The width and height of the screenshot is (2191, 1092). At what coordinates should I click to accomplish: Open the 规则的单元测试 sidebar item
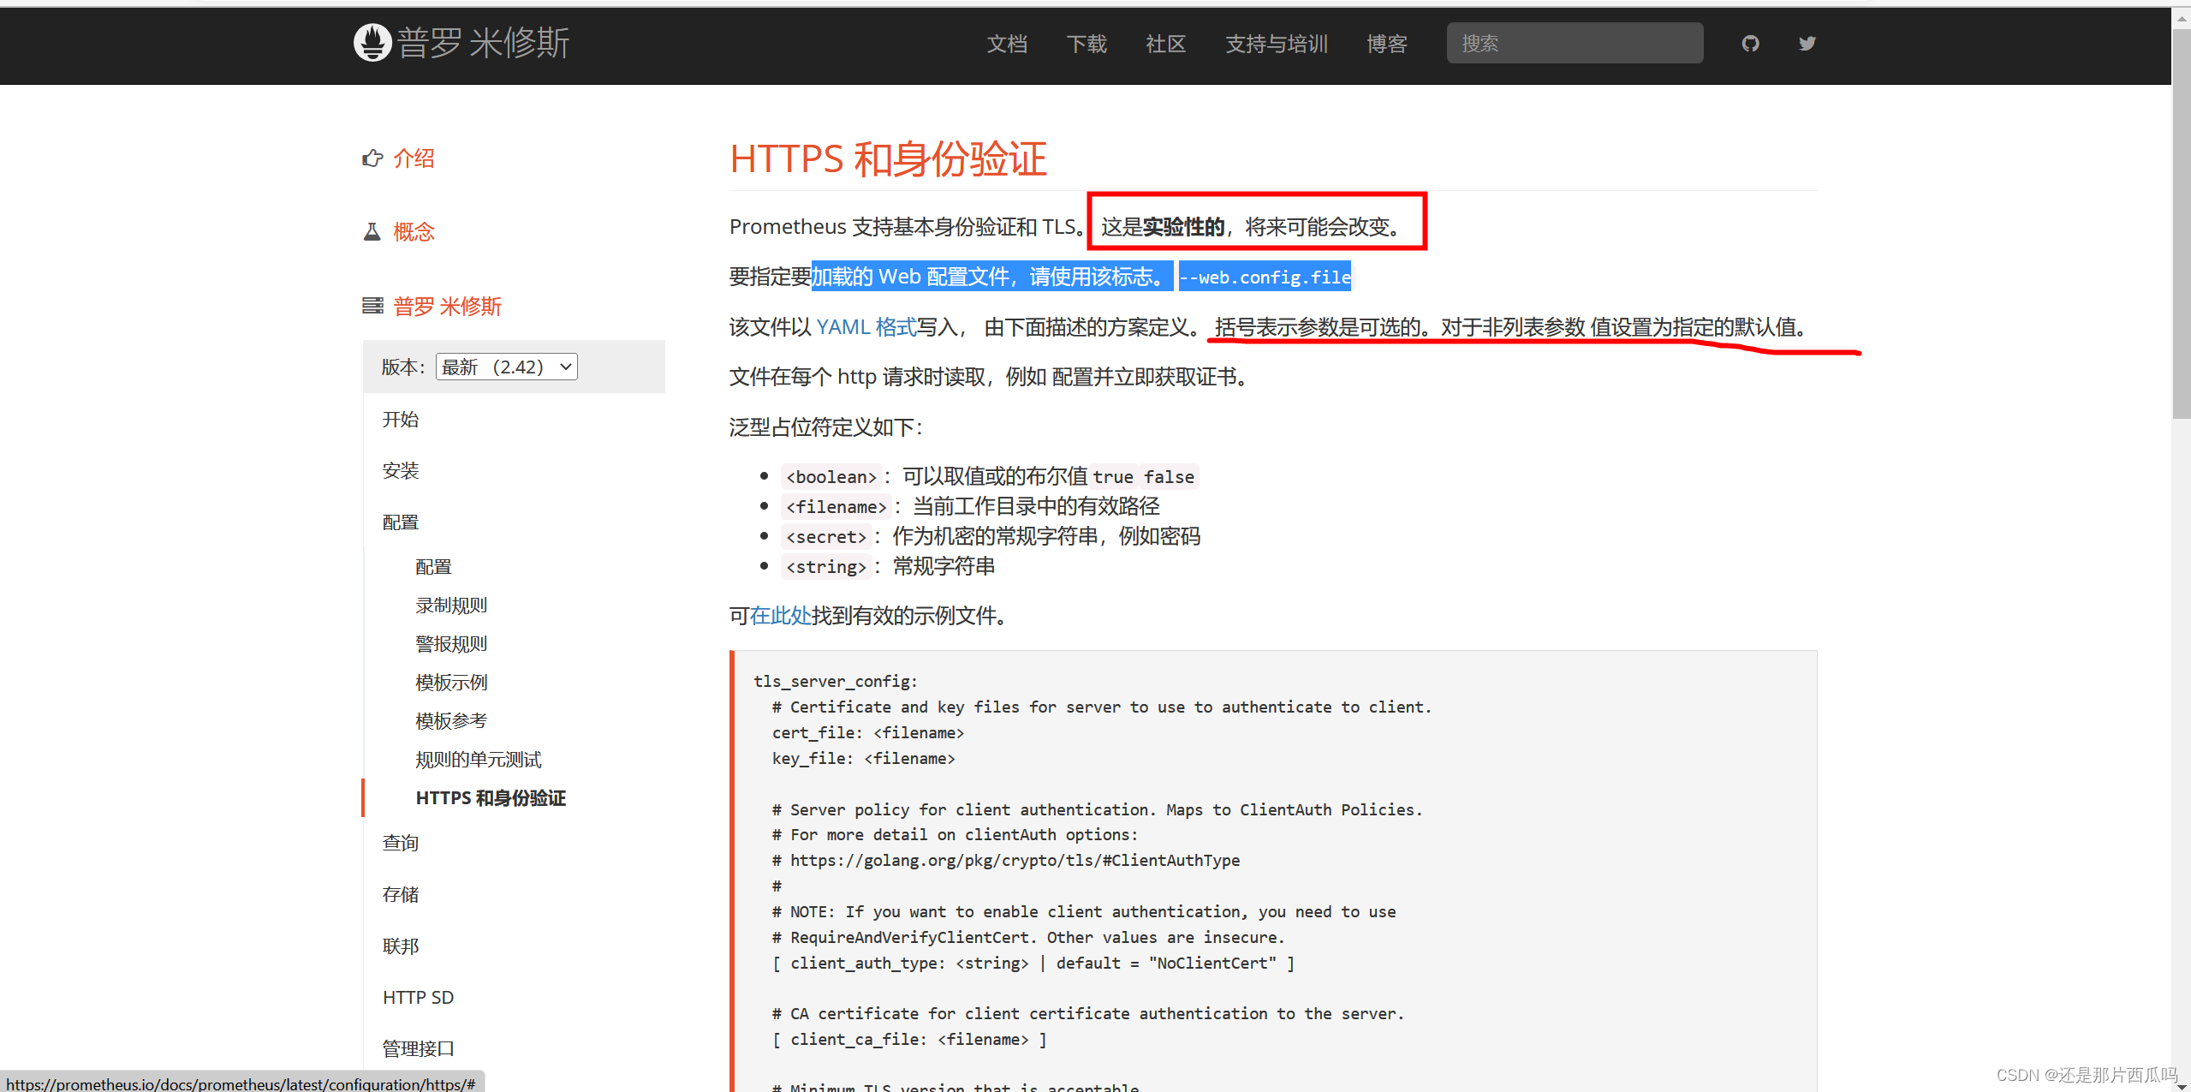[x=479, y=760]
